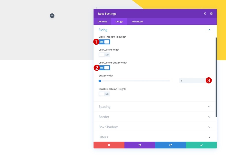Discard changes with red X button
226x157 pixels.
tap(109, 145)
